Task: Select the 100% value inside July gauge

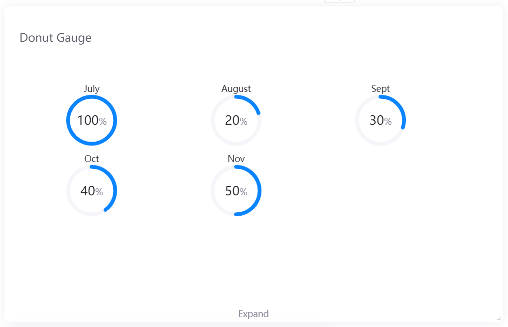Action: coord(92,120)
